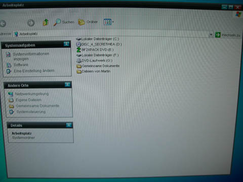Image resolution: width=243 pixels, height=182 pixels.
Task: Select the Gemeinsame Dokumente folder in file list
Action: [x=98, y=66]
